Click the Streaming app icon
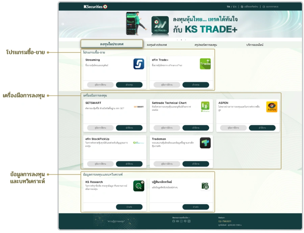Viewport: 304px width, 233px height. 138,64
